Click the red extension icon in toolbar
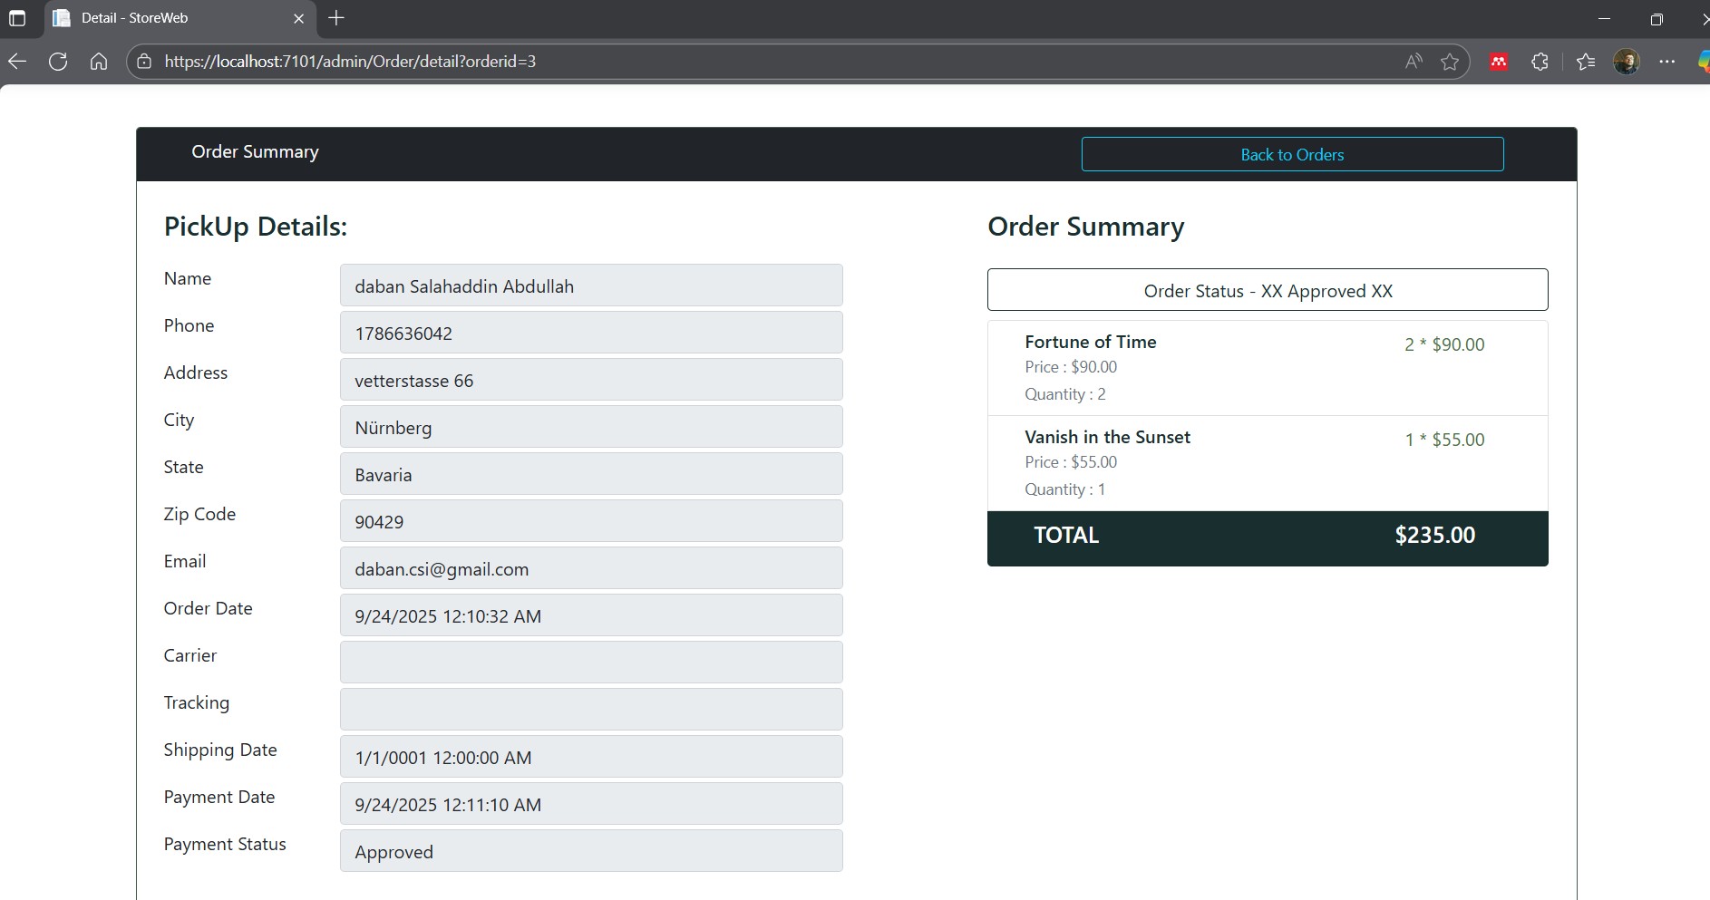Screen dimensions: 1710x900 pyautogui.click(x=1499, y=62)
